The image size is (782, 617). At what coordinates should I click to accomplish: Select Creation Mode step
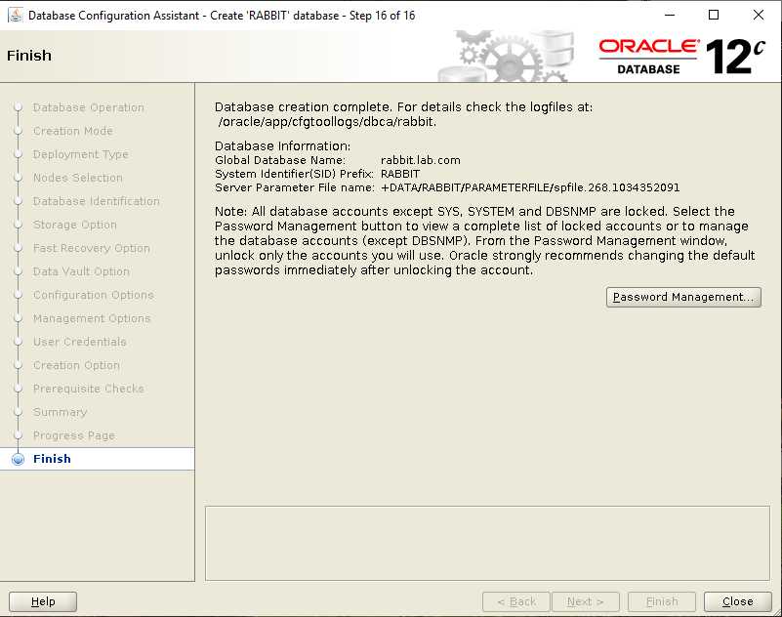pos(73,131)
